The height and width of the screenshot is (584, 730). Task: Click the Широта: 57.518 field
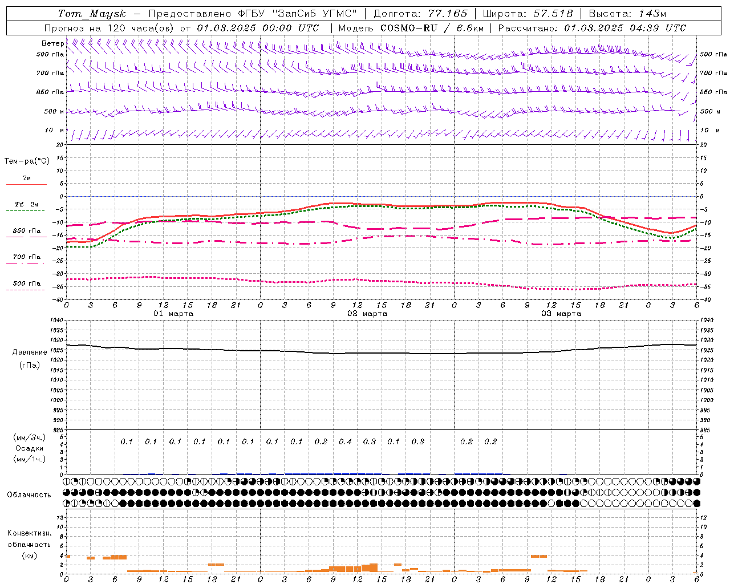pyautogui.click(x=528, y=14)
